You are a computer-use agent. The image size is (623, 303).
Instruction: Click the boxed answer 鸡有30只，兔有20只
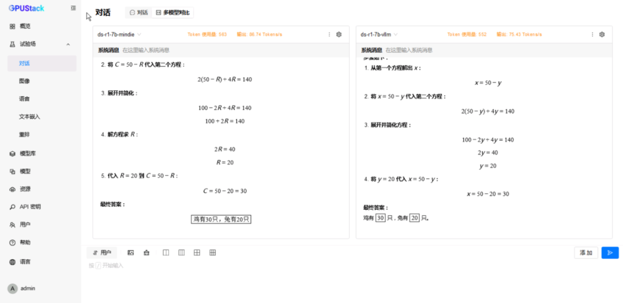[221, 219]
